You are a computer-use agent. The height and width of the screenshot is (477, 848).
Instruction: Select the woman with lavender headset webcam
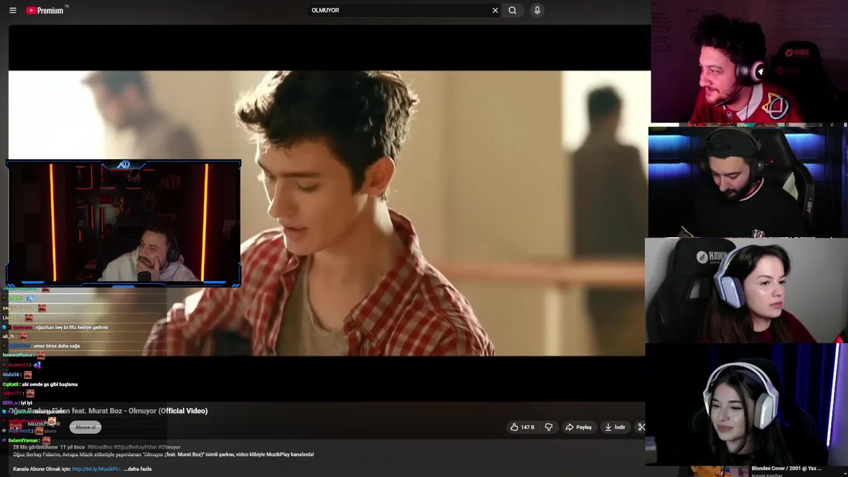[746, 290]
